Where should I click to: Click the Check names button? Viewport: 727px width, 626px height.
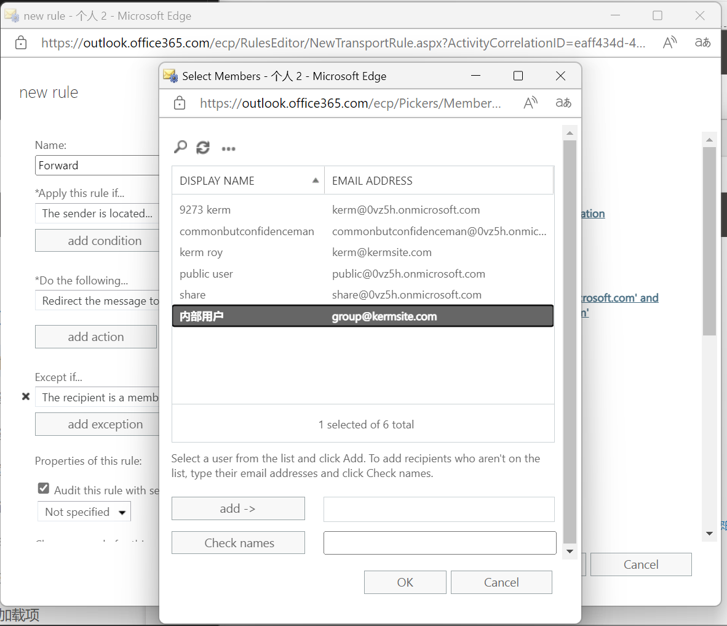click(238, 543)
